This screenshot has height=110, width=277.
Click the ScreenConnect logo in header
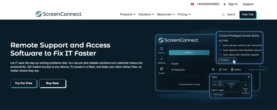58,14
